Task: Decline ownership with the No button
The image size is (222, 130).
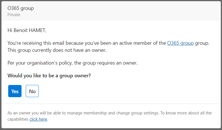Action: [x=32, y=91]
